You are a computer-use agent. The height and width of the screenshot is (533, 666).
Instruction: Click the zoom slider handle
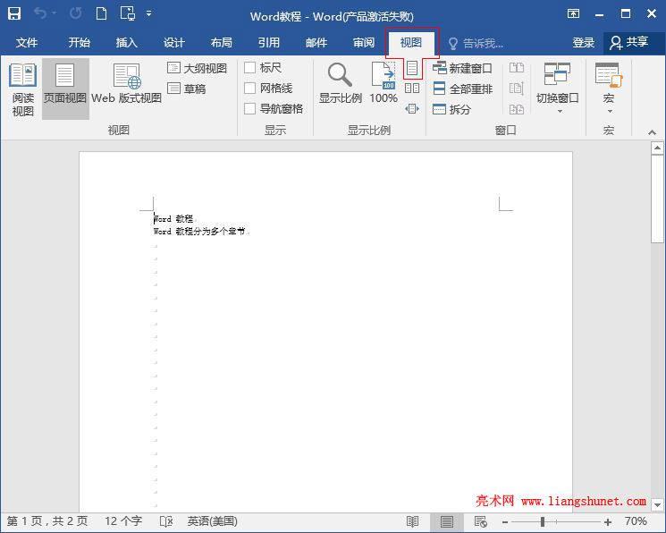point(543,521)
